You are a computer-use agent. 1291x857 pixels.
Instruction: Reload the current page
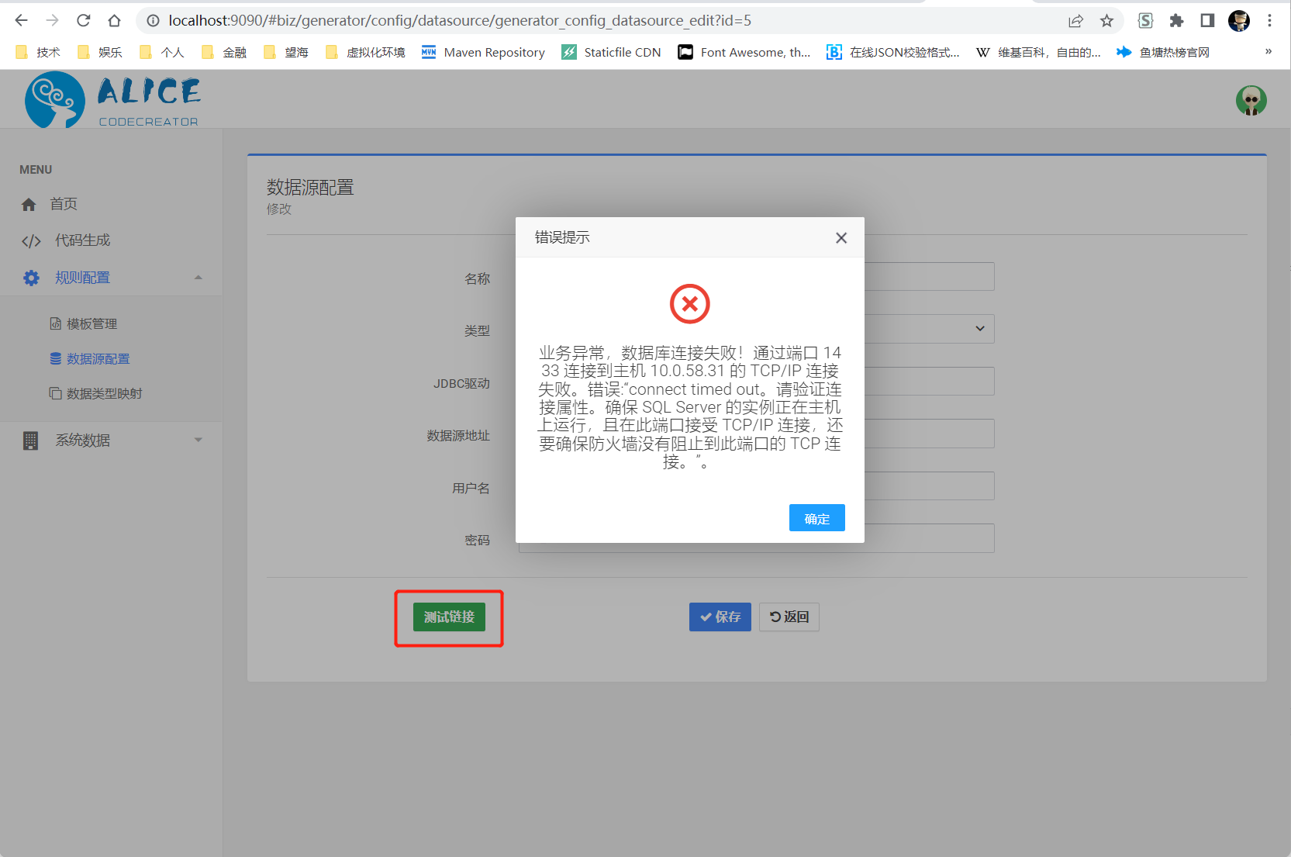pos(84,21)
